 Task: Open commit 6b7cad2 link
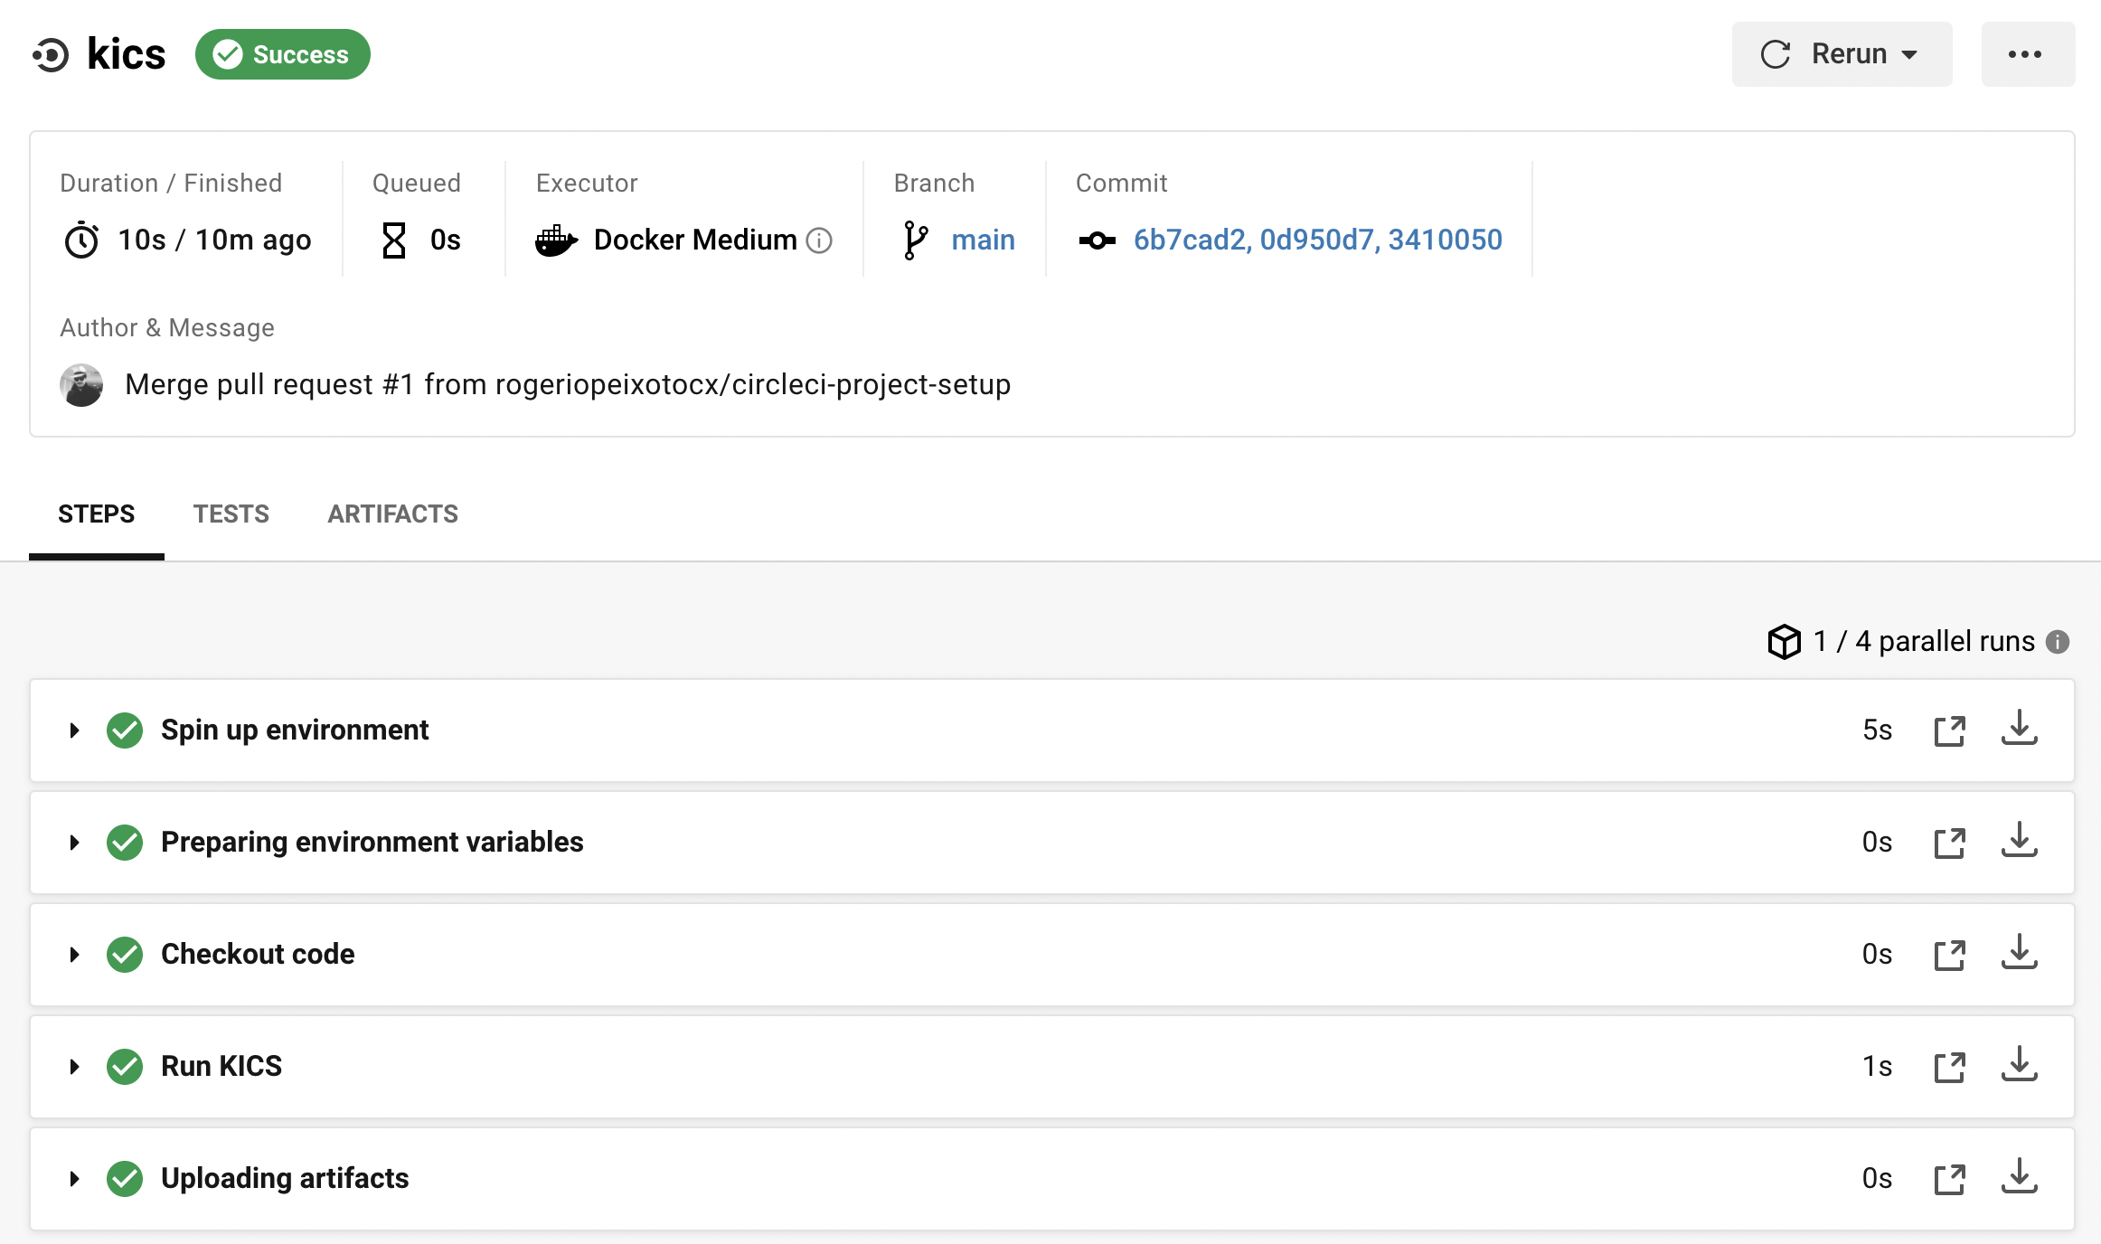coord(1190,240)
